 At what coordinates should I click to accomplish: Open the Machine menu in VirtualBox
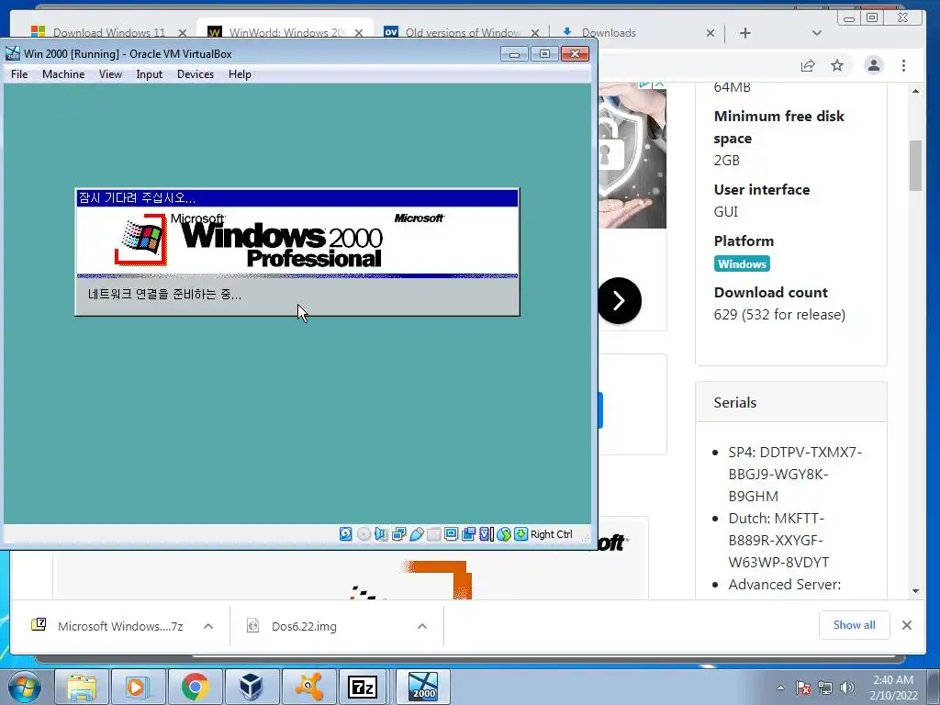point(63,74)
